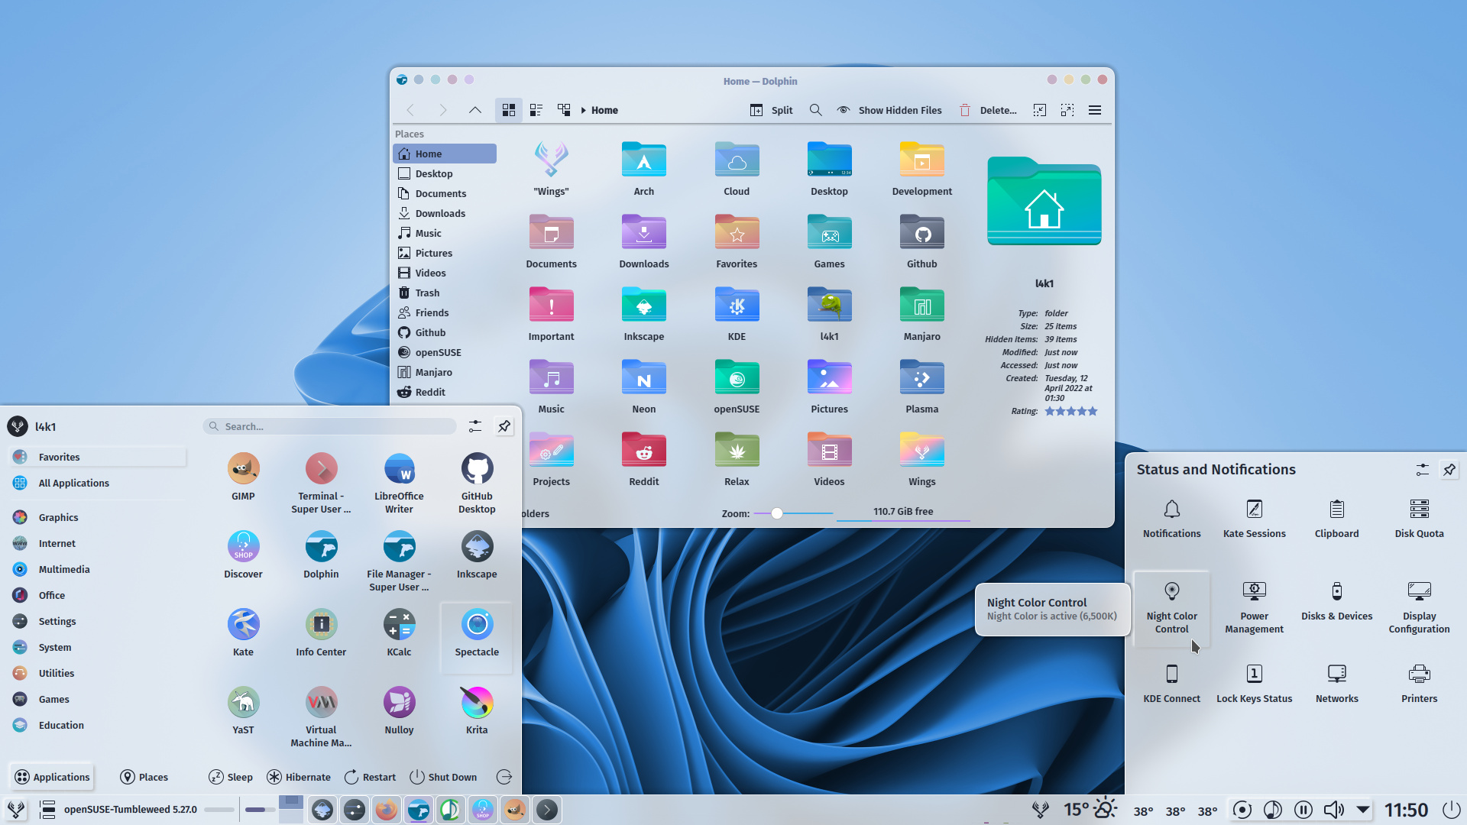Open the launcher configure options next to search

coord(475,426)
